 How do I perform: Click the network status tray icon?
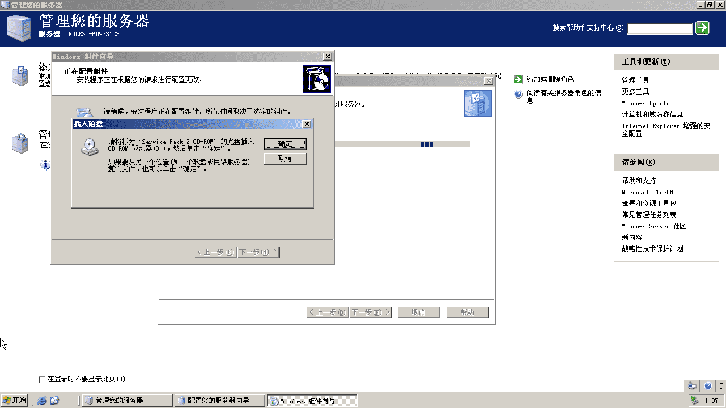(694, 401)
